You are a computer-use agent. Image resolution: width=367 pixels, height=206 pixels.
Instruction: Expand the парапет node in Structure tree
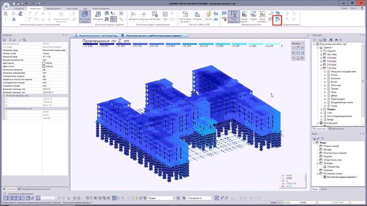point(321,51)
